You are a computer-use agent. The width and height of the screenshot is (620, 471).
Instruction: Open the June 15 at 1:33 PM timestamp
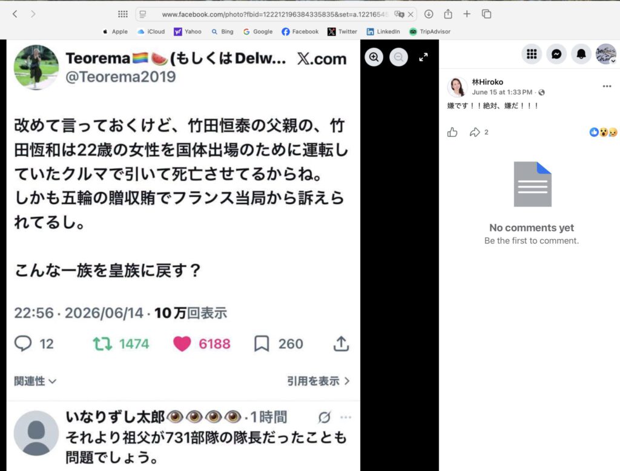502,92
